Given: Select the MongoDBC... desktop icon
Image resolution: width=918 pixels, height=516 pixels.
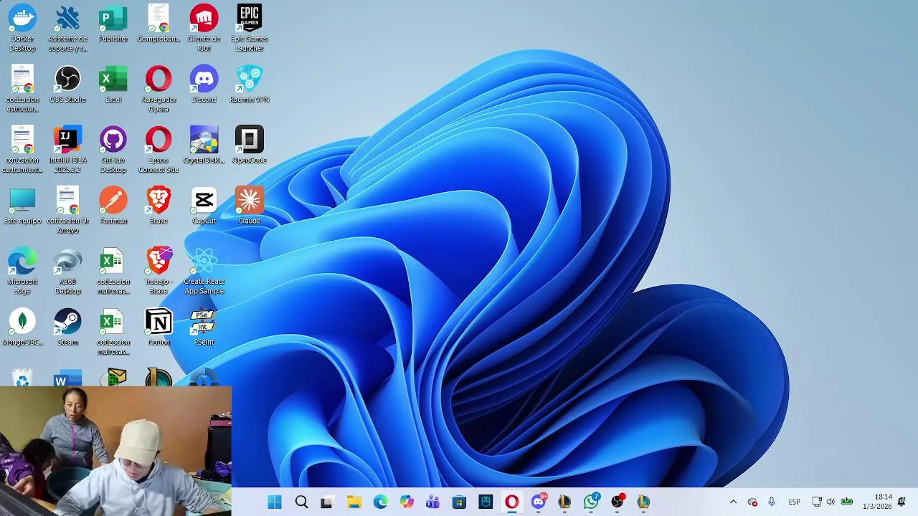Looking at the screenshot, I should [22, 328].
